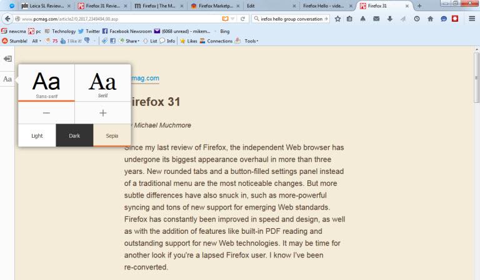Open the Tools dropdown menu
Viewport: 480px width, 280px height.
(251, 41)
